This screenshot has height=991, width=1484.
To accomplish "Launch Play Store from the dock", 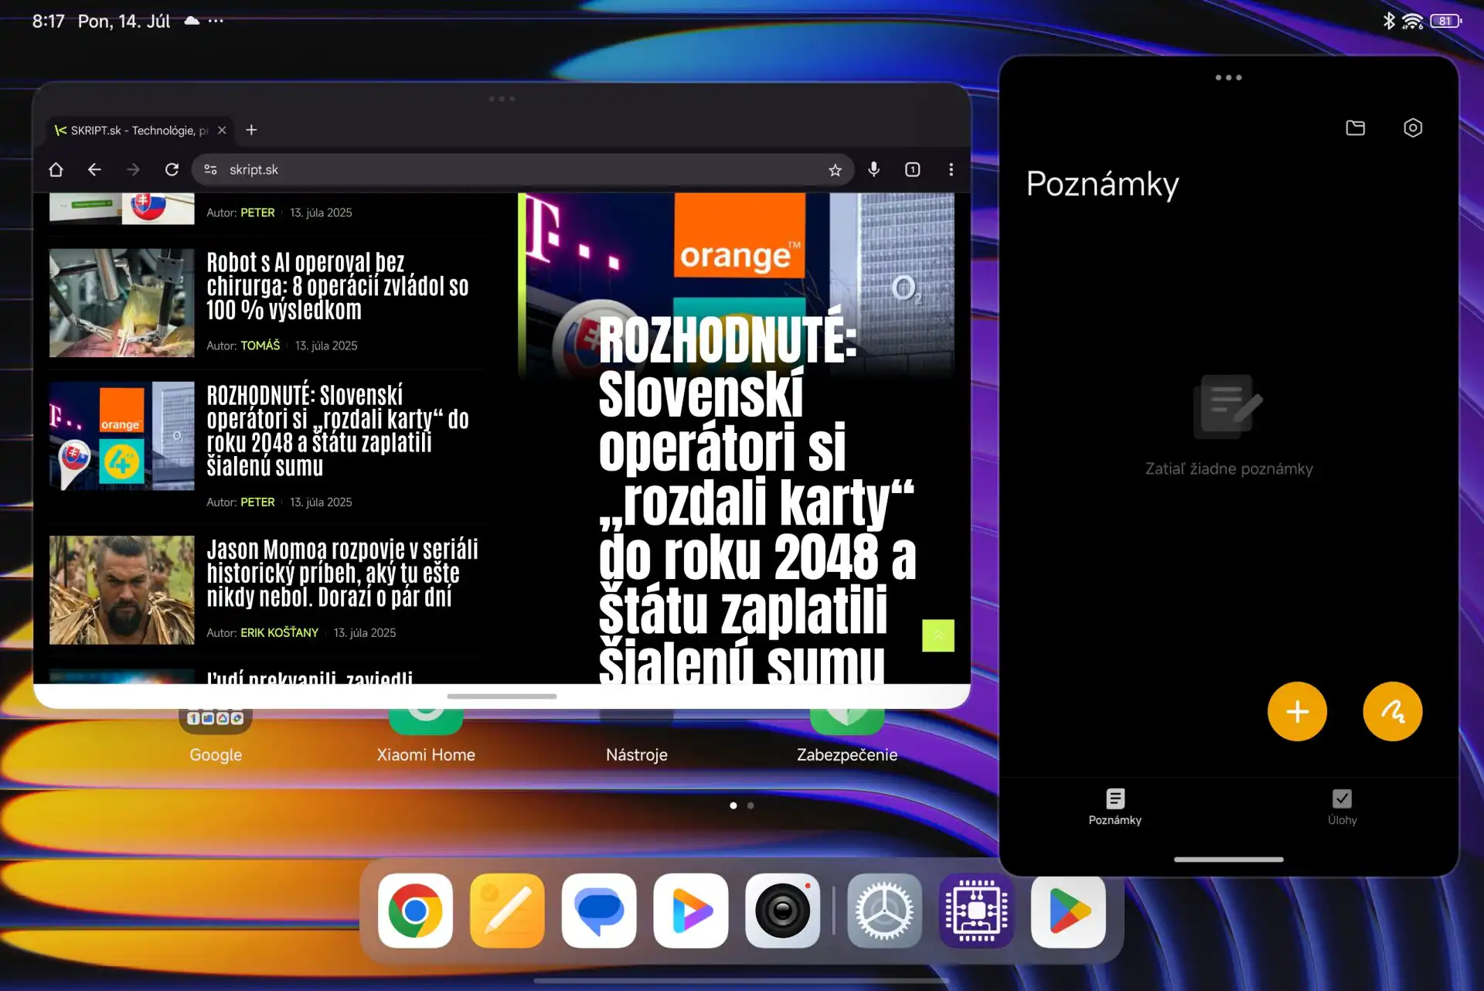I will pos(1067,911).
